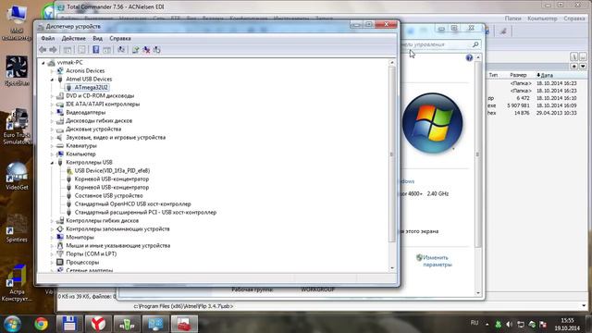Click the Дисководы гибких дисков icon
Screen dimensions: 592x333
[x=59, y=121]
